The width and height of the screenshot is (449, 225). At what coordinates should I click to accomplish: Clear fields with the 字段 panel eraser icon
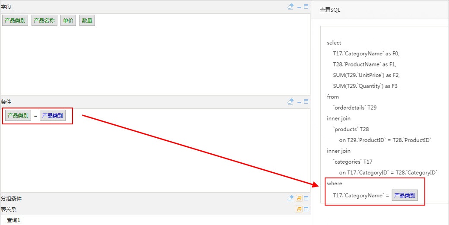coord(291,6)
